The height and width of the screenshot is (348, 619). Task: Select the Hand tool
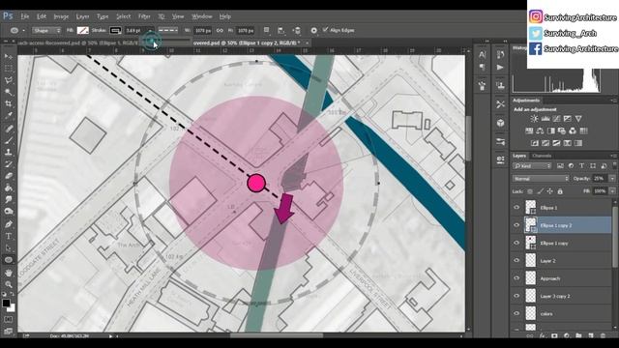coord(9,273)
